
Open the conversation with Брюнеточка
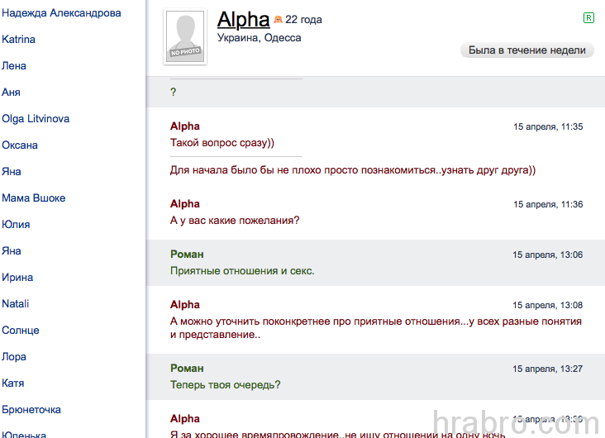[x=31, y=410]
